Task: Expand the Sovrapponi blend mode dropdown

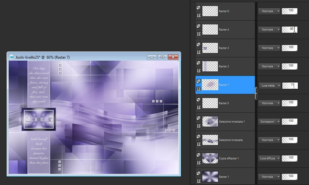Action: 269,122
